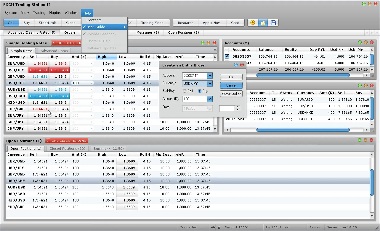Expand the Currency dropdown showing USD/JPY
Image resolution: width=380 pixels, height=231 pixels.
click(x=210, y=84)
